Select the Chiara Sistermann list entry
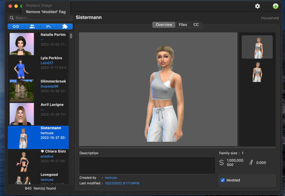Viewport: 285px width, 196px height. click(x=38, y=161)
